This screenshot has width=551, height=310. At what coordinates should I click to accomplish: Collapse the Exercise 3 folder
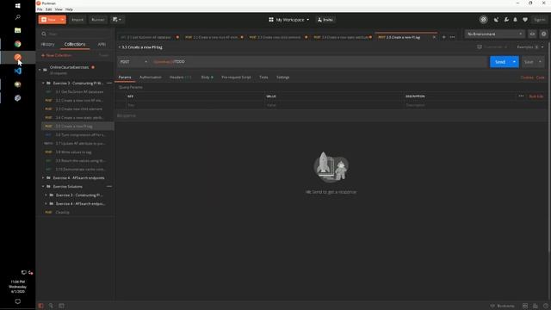click(x=43, y=83)
